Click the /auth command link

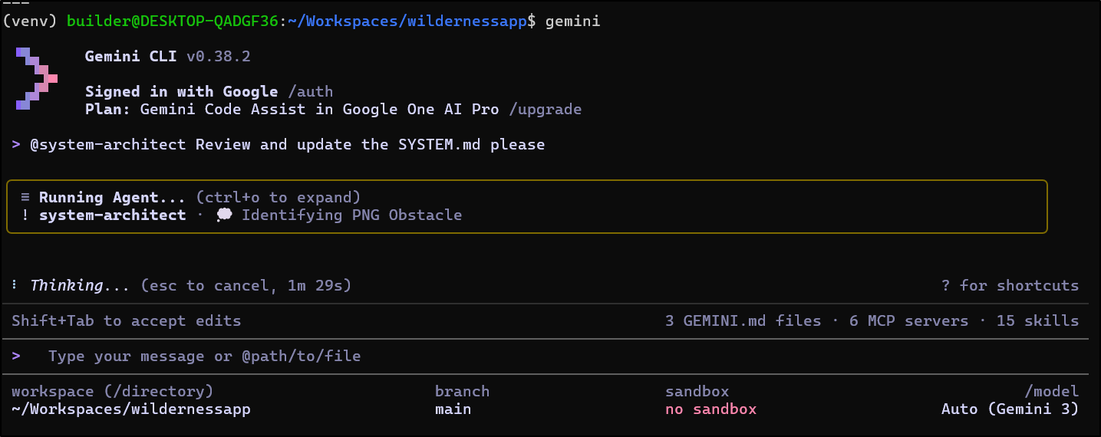click(x=309, y=92)
